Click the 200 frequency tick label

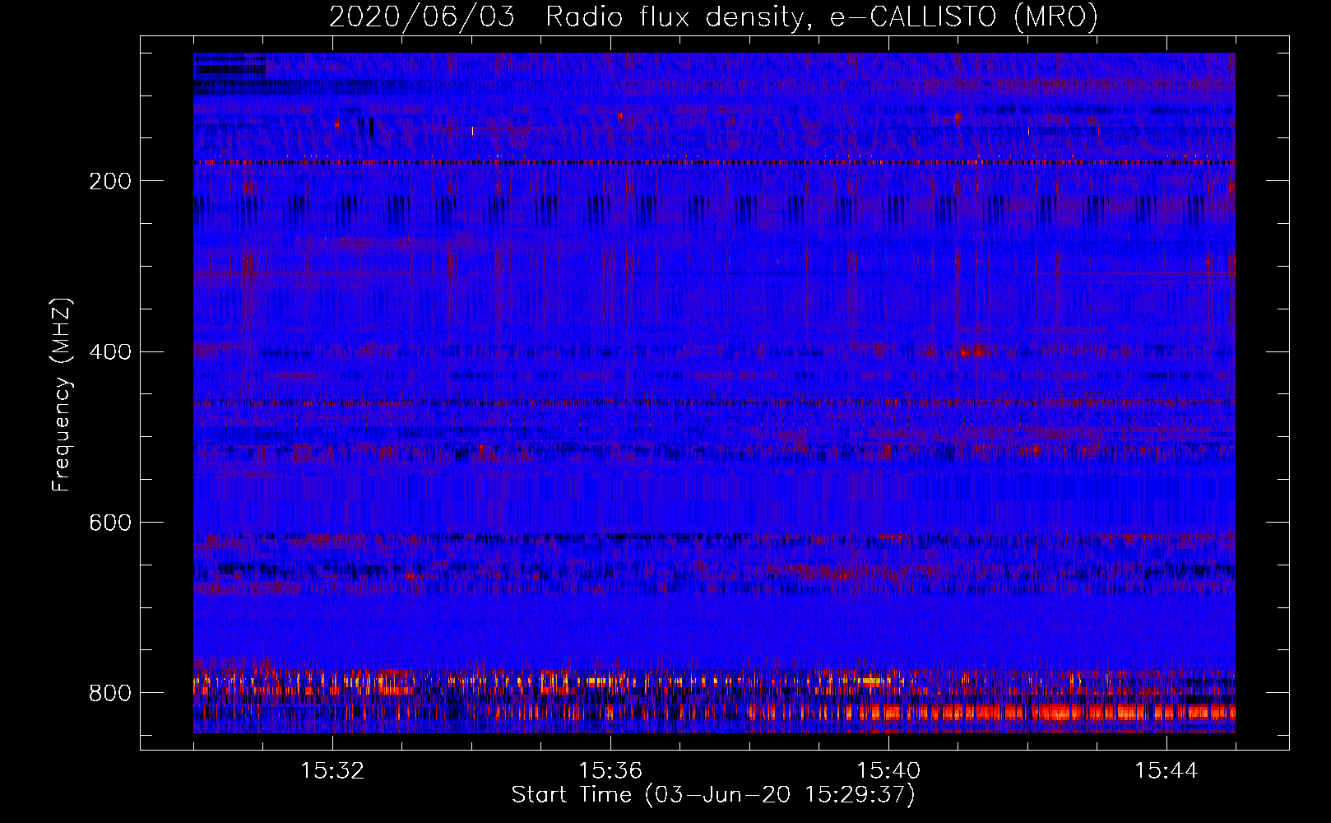[x=109, y=181]
